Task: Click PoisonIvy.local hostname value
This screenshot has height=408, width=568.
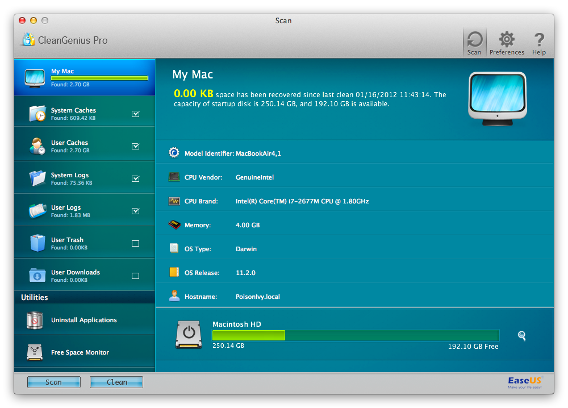Action: 257,297
